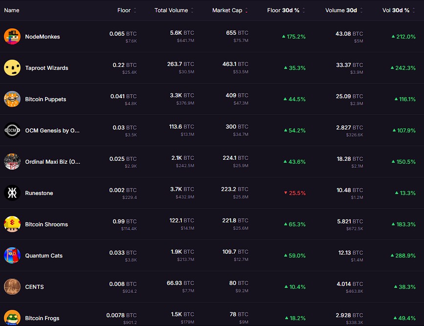
Task: Select the Bitcoin Shrooms mushroom avatar
Action: click(x=12, y=224)
